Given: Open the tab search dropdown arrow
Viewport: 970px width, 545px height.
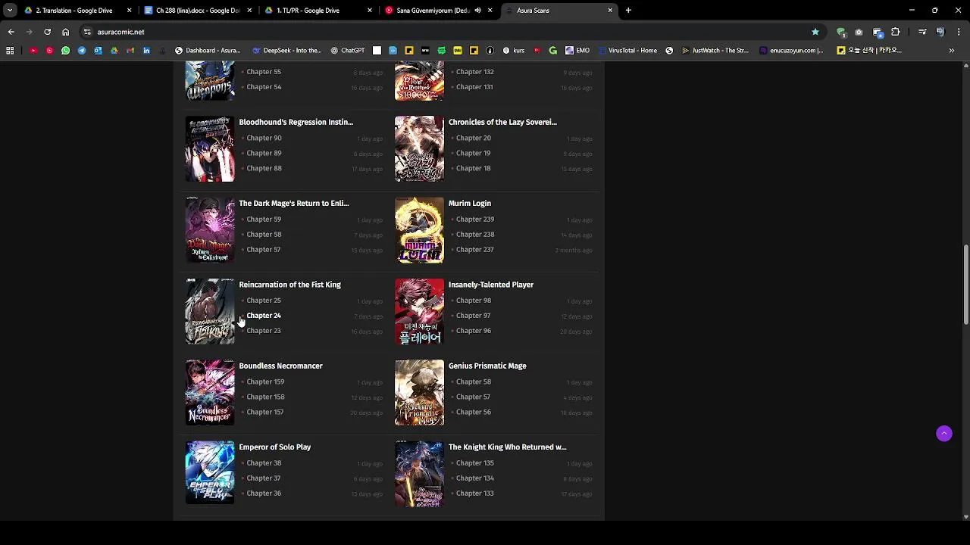Looking at the screenshot, I should coord(10,11).
